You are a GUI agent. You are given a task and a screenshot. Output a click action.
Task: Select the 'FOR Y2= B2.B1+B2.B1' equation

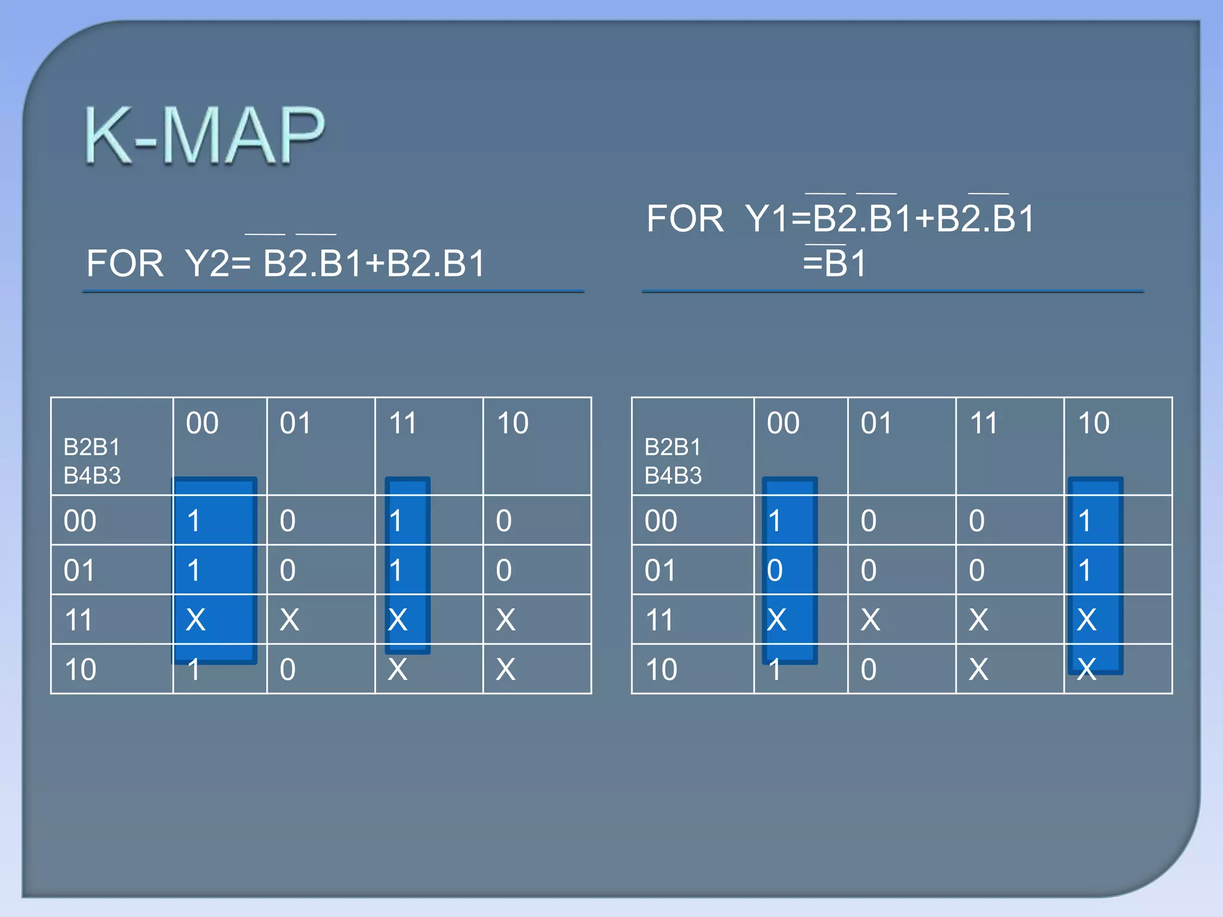[285, 263]
